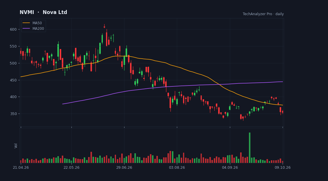Image resolution: width=328 pixels, height=181 pixels.
Task: Click the orange MA50 legend line swatch
Action: click(x=26, y=23)
